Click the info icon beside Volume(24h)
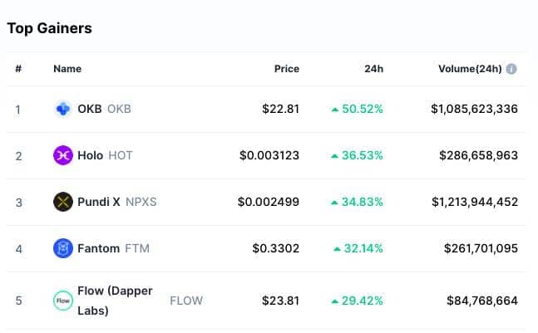This screenshot has width=538, height=333. click(511, 69)
